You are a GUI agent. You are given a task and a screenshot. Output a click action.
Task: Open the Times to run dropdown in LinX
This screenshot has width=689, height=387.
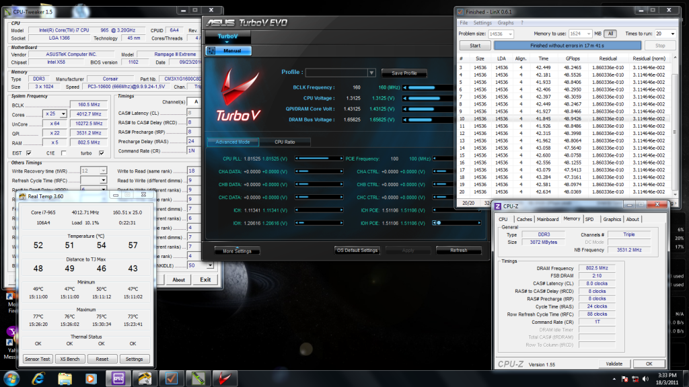[672, 34]
